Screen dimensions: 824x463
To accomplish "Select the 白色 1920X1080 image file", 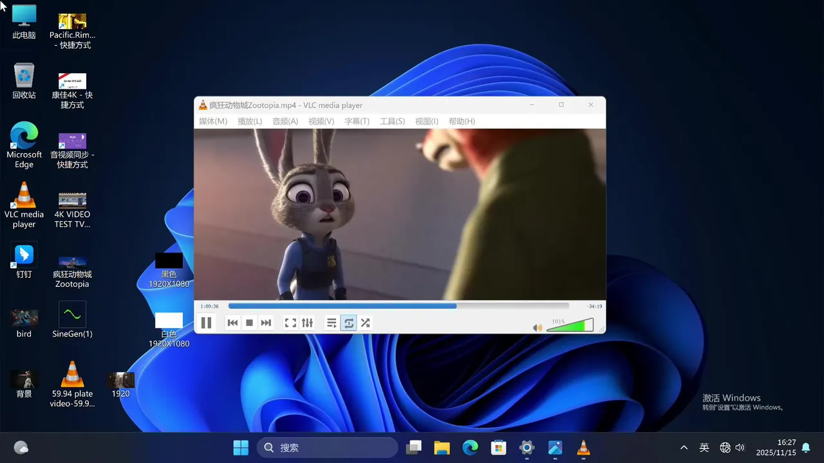I will 169,330.
